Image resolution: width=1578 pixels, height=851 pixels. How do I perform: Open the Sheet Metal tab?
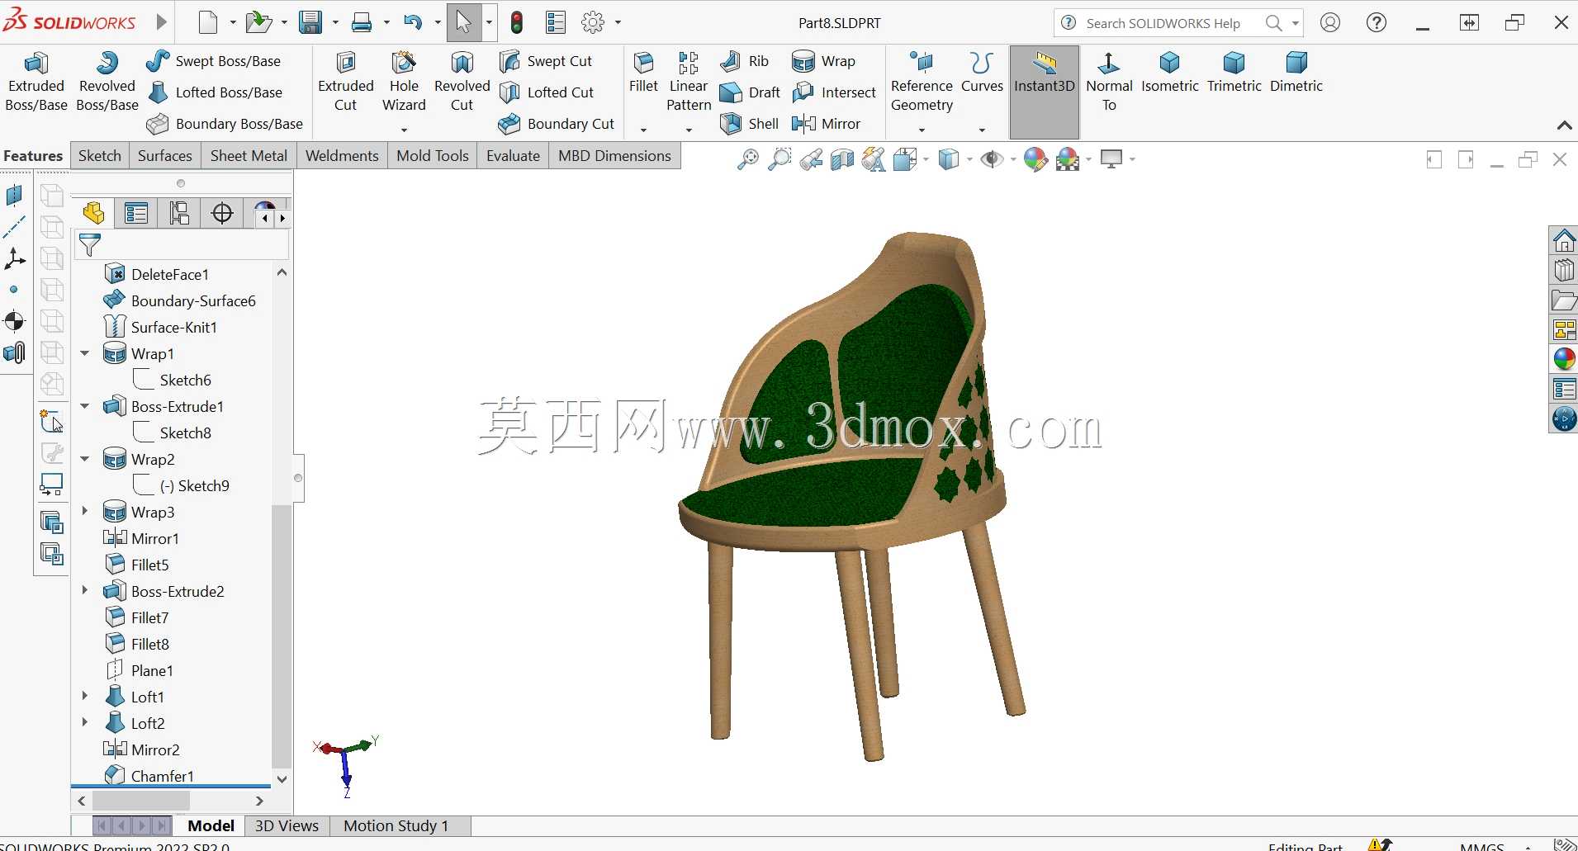pos(249,156)
